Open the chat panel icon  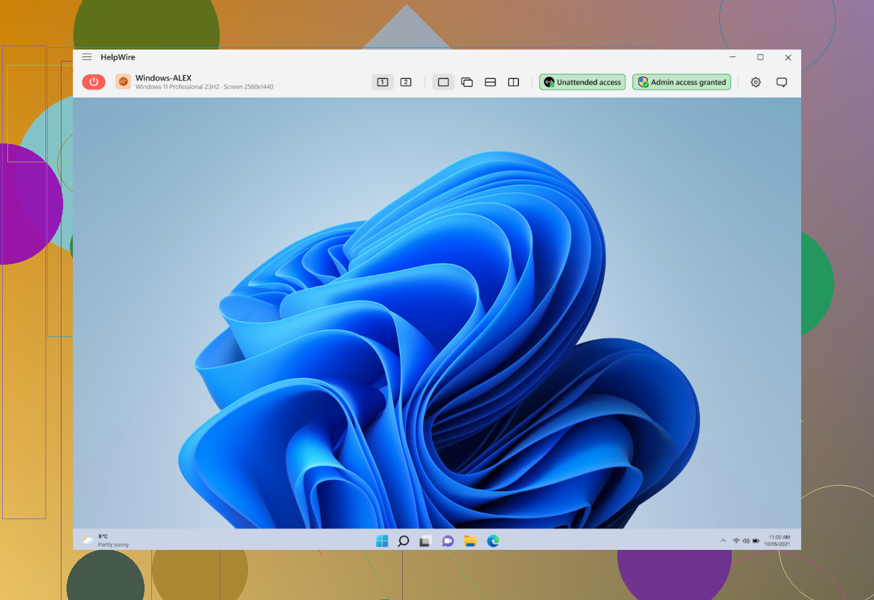pos(782,82)
